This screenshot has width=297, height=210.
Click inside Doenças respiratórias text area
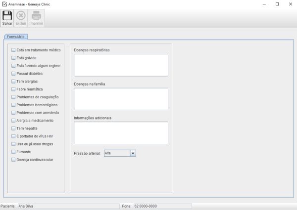[121, 65]
